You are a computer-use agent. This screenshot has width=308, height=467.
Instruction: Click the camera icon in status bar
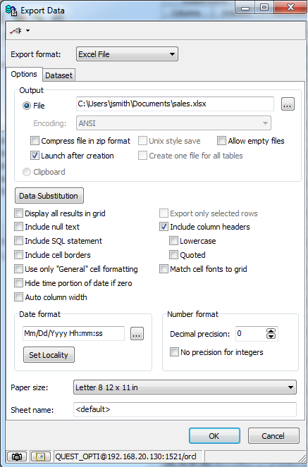pos(17,456)
